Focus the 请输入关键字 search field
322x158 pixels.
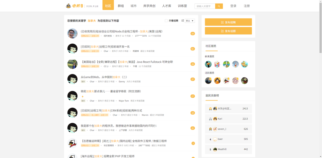pyautogui.click(x=205, y=6)
